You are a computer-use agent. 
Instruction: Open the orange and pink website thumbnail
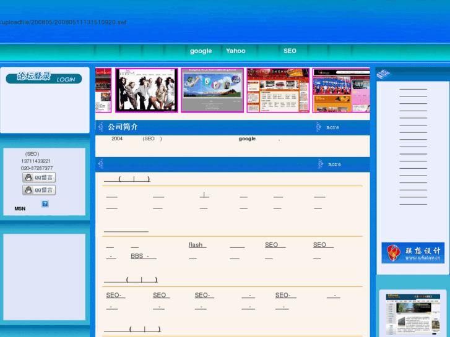[x=341, y=90]
